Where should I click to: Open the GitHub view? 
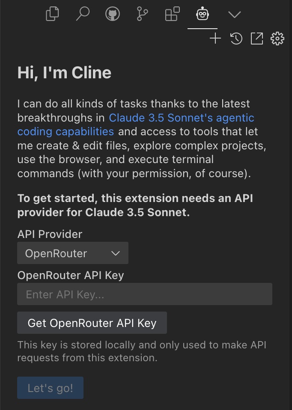click(112, 14)
